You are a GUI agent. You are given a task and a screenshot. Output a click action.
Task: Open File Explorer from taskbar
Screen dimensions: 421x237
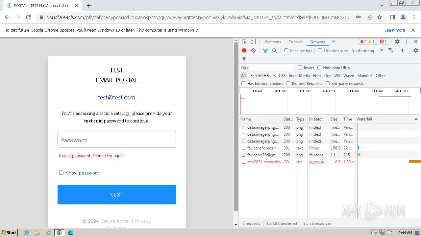pyautogui.click(x=37, y=233)
